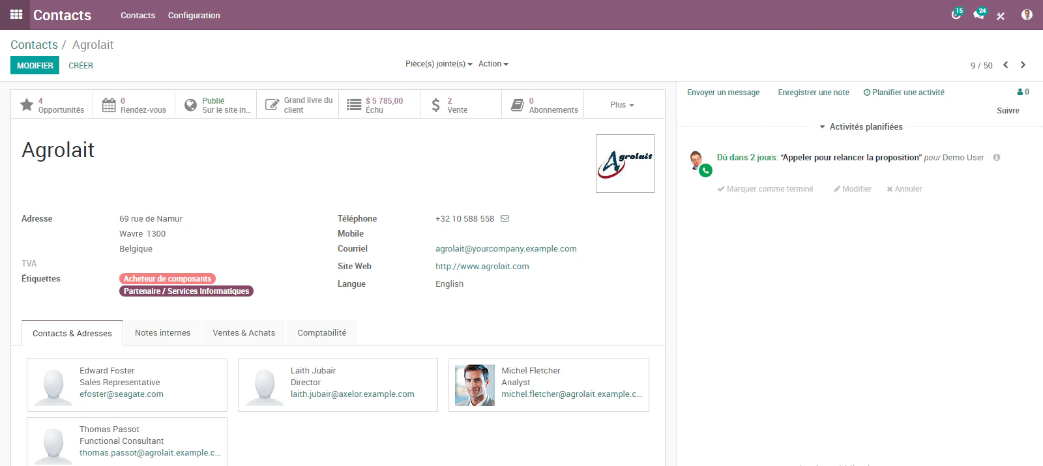Screen dimensions: 1043x466
Task: Expand the Pièce(s) jointe(s) dropdown
Action: point(439,64)
